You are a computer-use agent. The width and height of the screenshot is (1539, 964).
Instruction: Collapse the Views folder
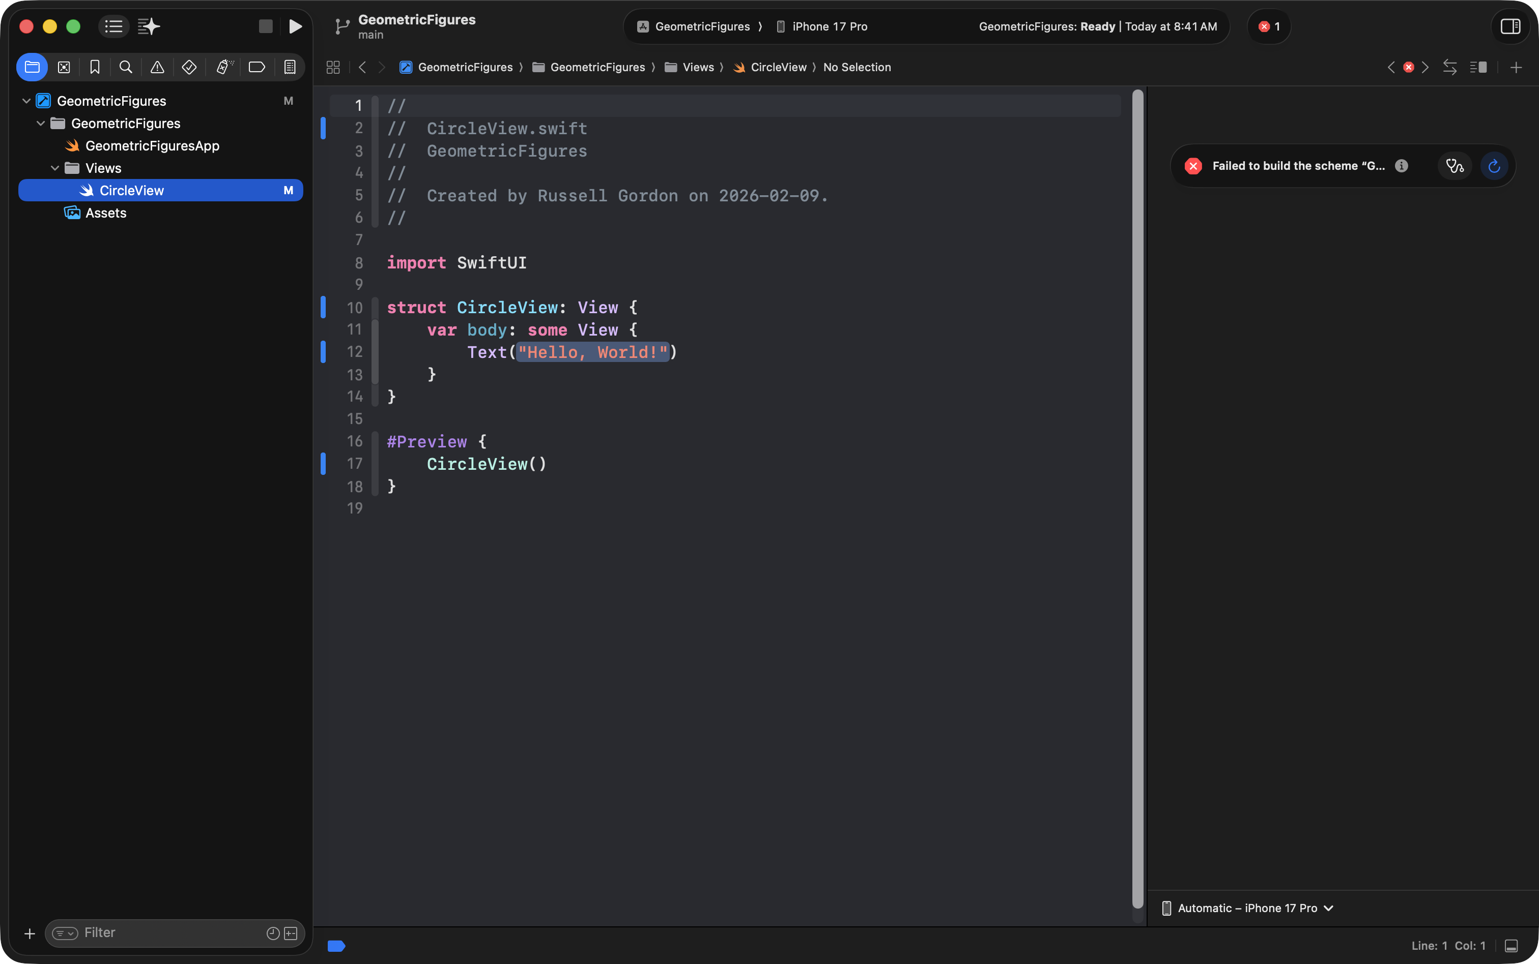pyautogui.click(x=55, y=168)
